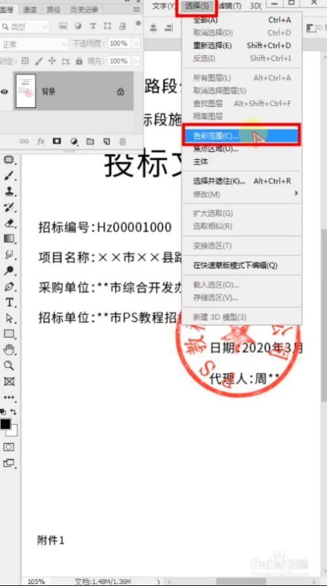This screenshot has height=586, width=327.
Task: Choose 主体 menu entry
Action: click(242, 162)
